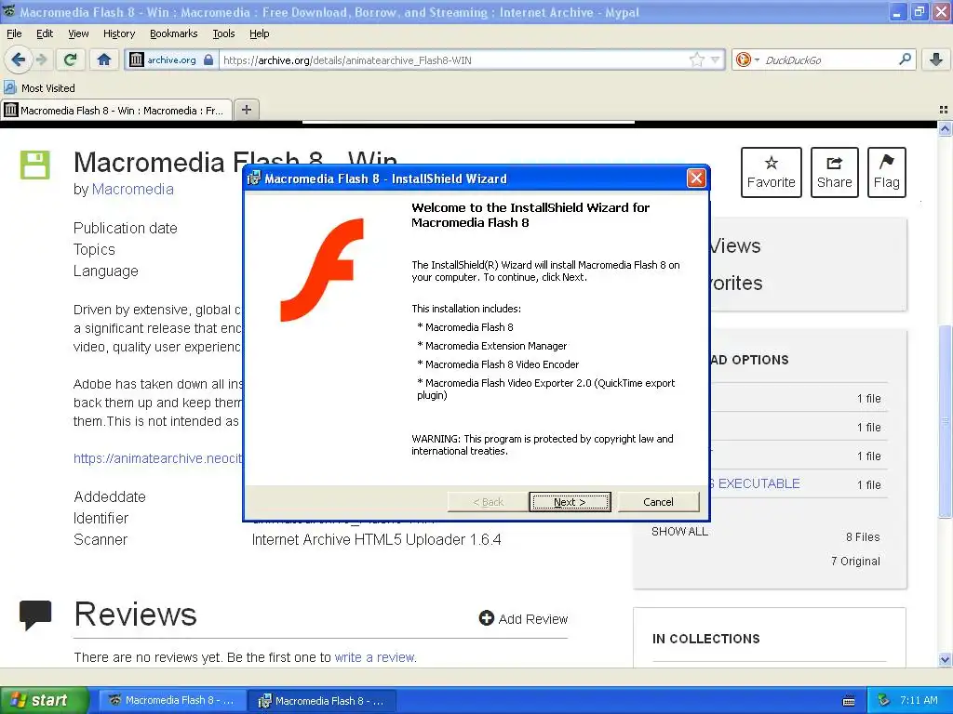Click the on-screen keyboard tray icon
The image size is (953, 714).
point(849,701)
